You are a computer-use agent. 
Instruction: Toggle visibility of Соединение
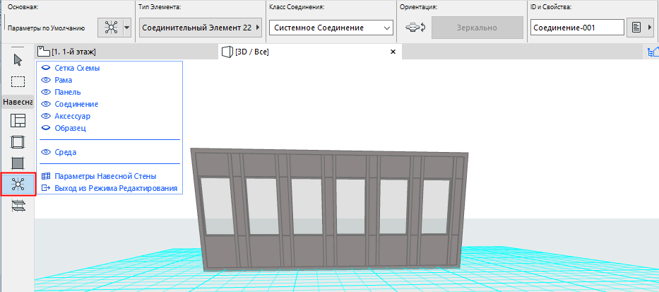coord(45,104)
